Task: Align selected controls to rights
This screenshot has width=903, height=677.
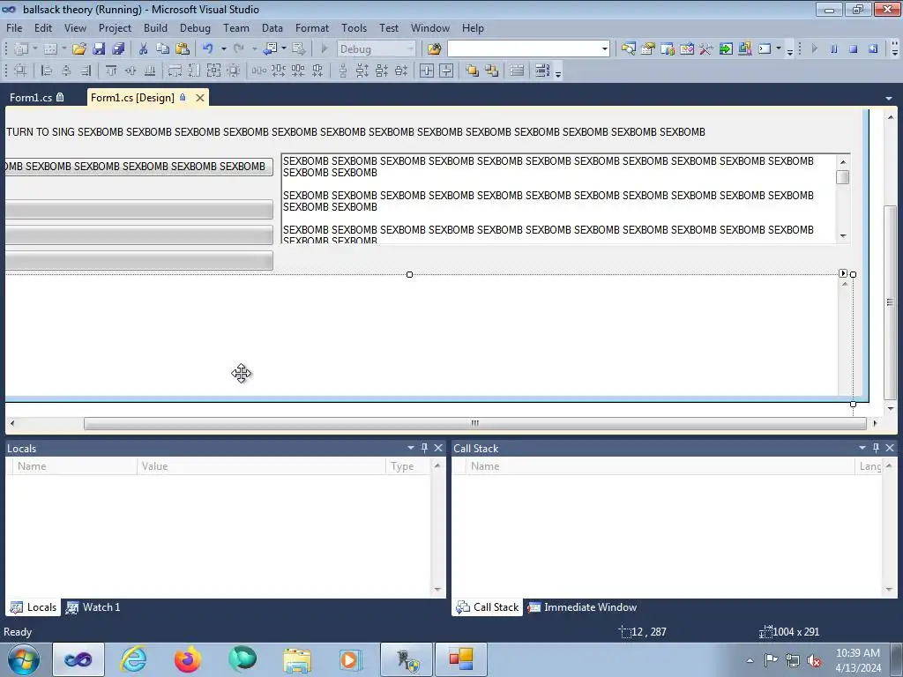Action: pyautogui.click(x=86, y=71)
